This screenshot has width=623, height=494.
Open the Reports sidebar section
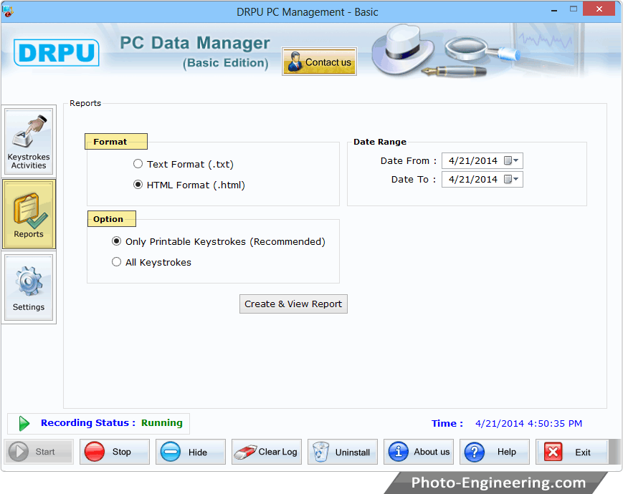[29, 214]
